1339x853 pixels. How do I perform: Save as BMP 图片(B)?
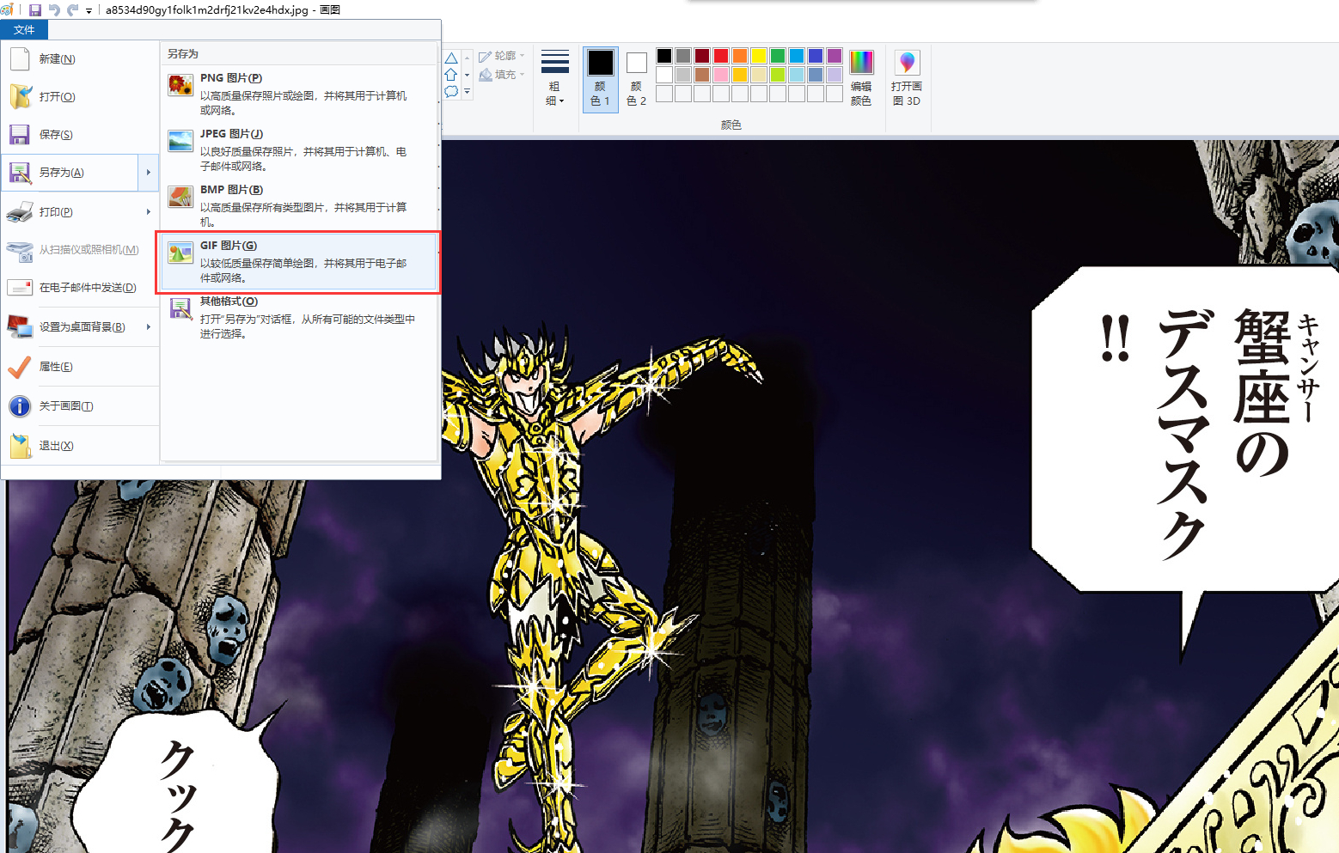coord(299,205)
